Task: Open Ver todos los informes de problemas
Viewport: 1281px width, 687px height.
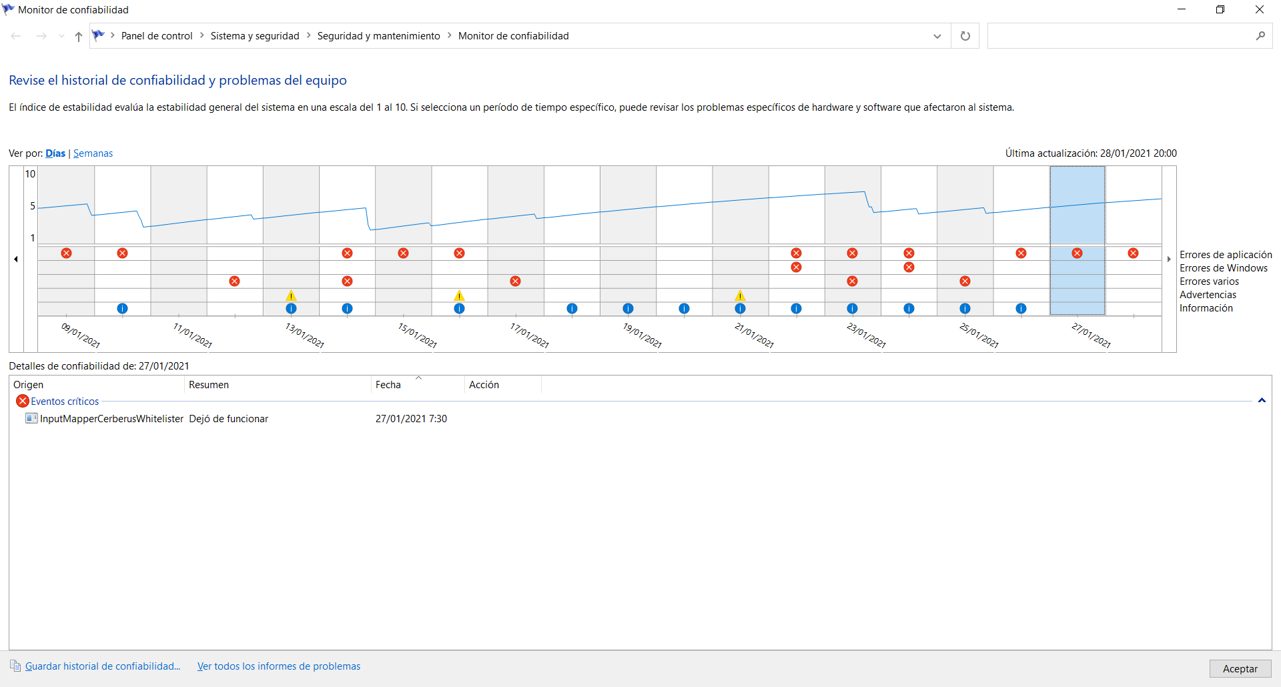Action: click(279, 666)
